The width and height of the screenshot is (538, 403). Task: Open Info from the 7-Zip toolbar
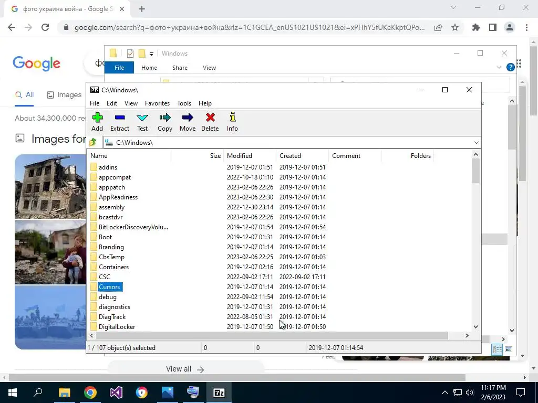[x=232, y=122]
